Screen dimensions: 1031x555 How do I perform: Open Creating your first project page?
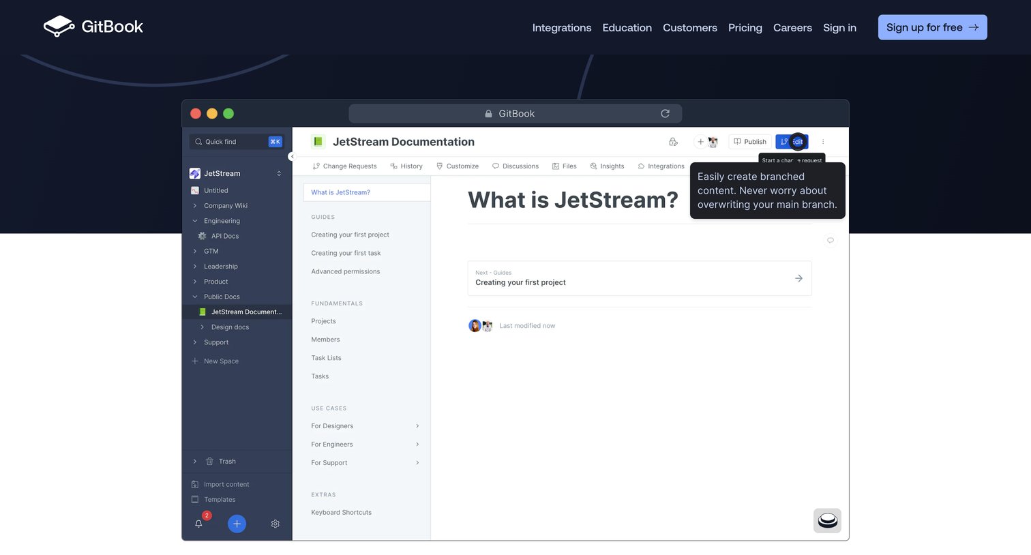(350, 235)
